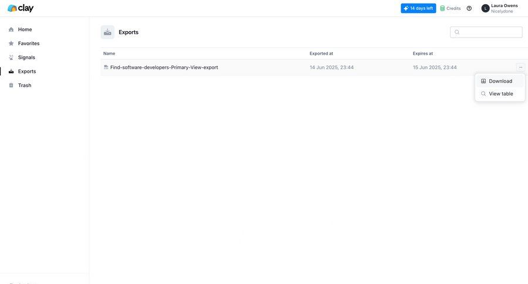
Task: Click the Signals icon
Action: (x=11, y=58)
